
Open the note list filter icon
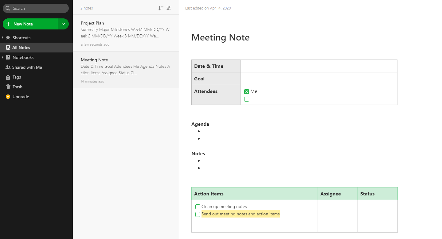pos(169,8)
